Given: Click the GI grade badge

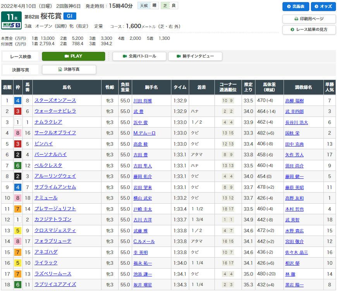Looking at the screenshot, I should (x=69, y=16).
